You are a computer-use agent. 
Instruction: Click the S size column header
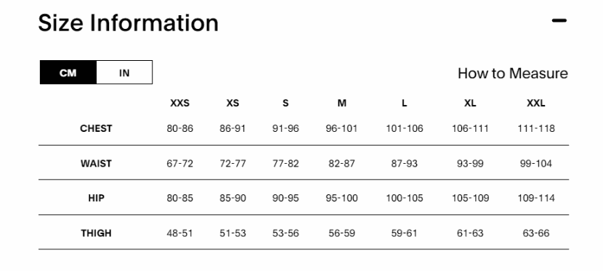coord(286,103)
